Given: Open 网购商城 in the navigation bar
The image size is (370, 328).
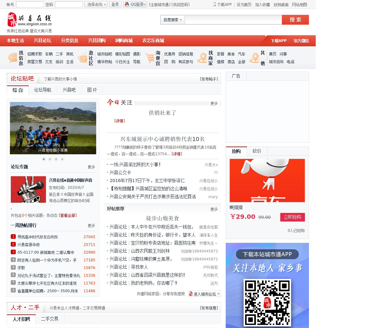Looking at the screenshot, I should coord(124,41).
